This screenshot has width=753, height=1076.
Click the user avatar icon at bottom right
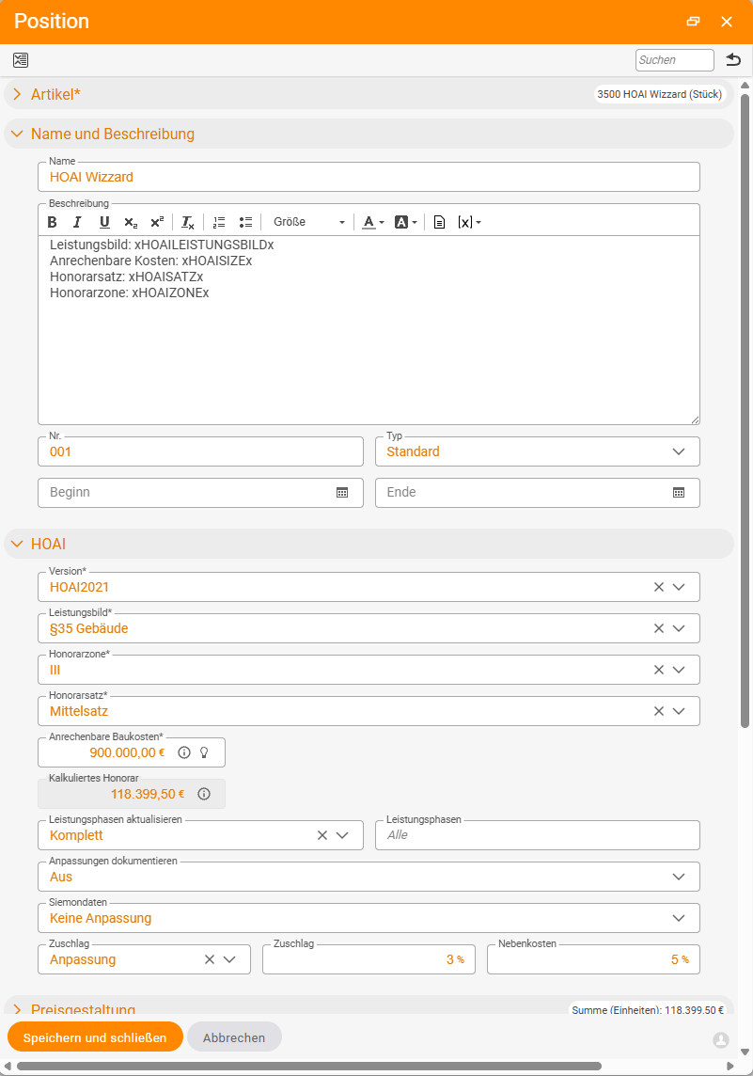721,1039
